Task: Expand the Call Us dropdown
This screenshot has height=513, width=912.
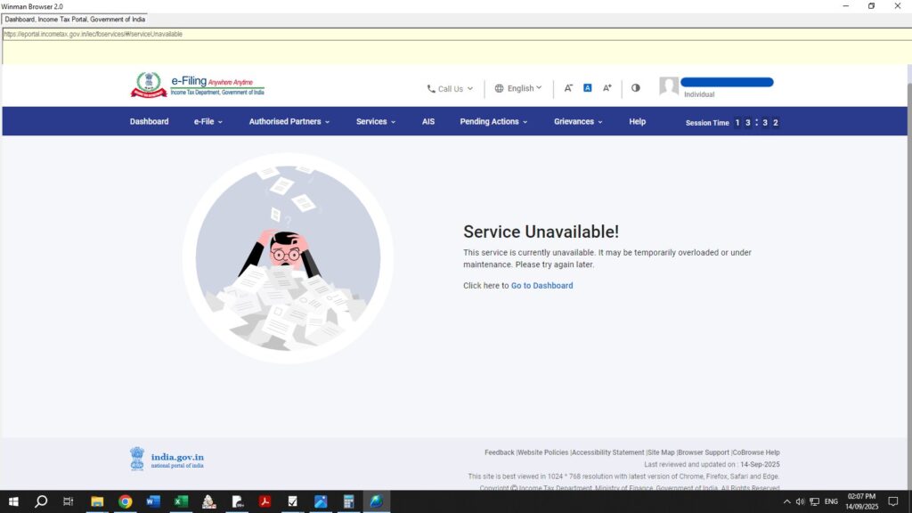Action: tap(450, 89)
